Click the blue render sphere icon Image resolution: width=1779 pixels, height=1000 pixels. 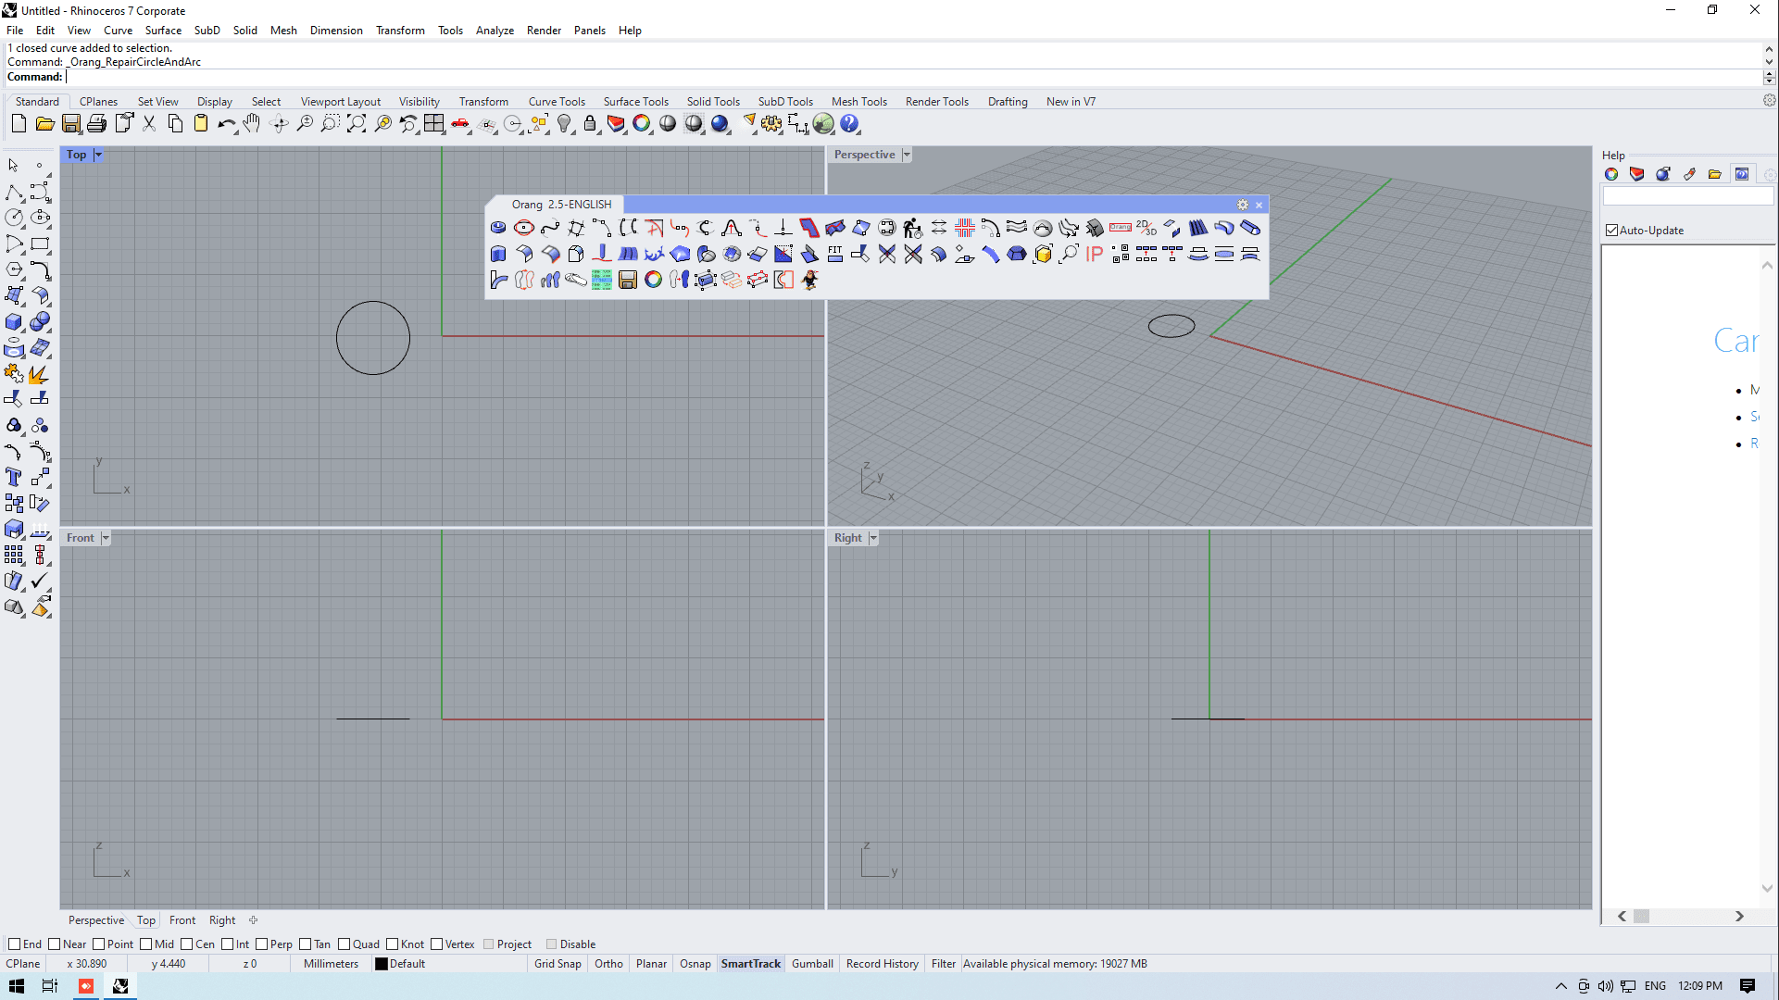point(720,124)
